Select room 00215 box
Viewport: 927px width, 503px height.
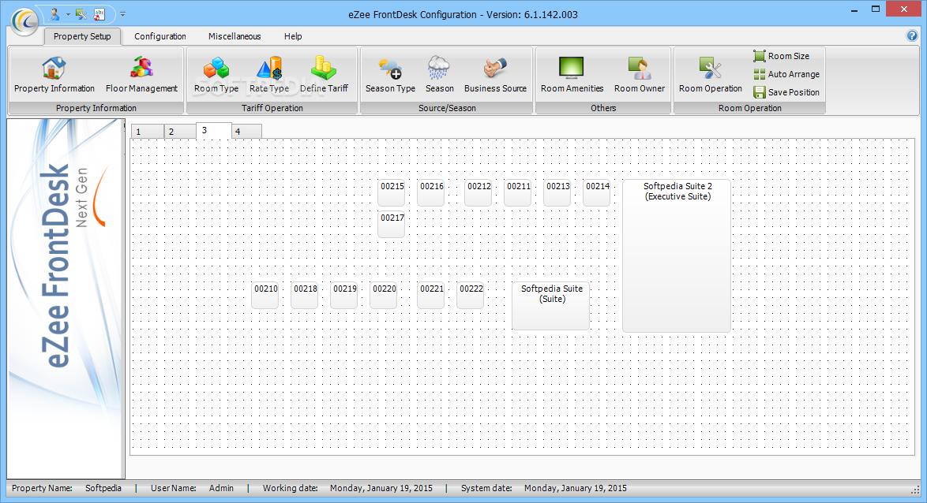[x=392, y=192]
